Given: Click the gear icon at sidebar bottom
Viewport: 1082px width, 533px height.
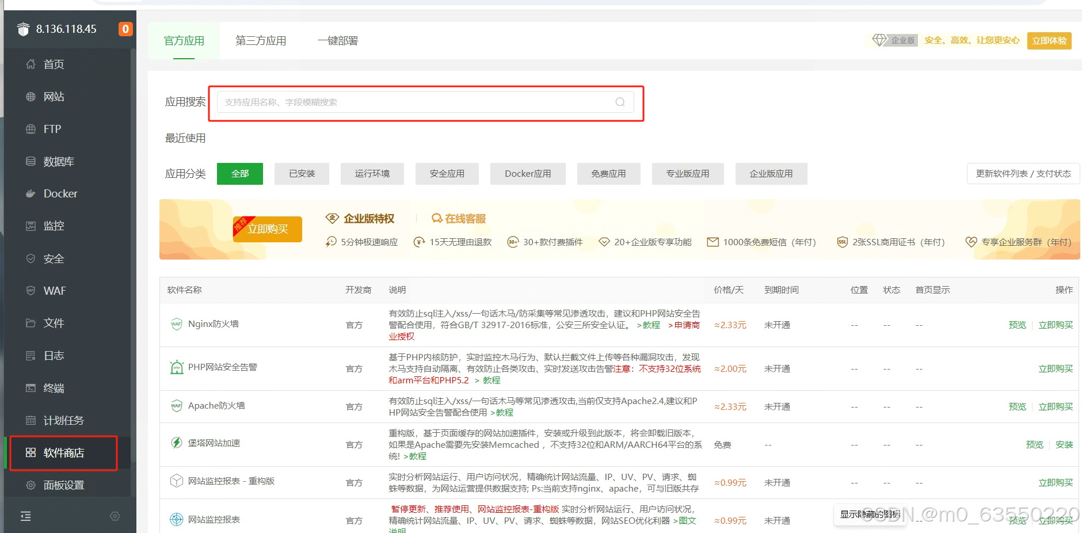Looking at the screenshot, I should point(115,516).
